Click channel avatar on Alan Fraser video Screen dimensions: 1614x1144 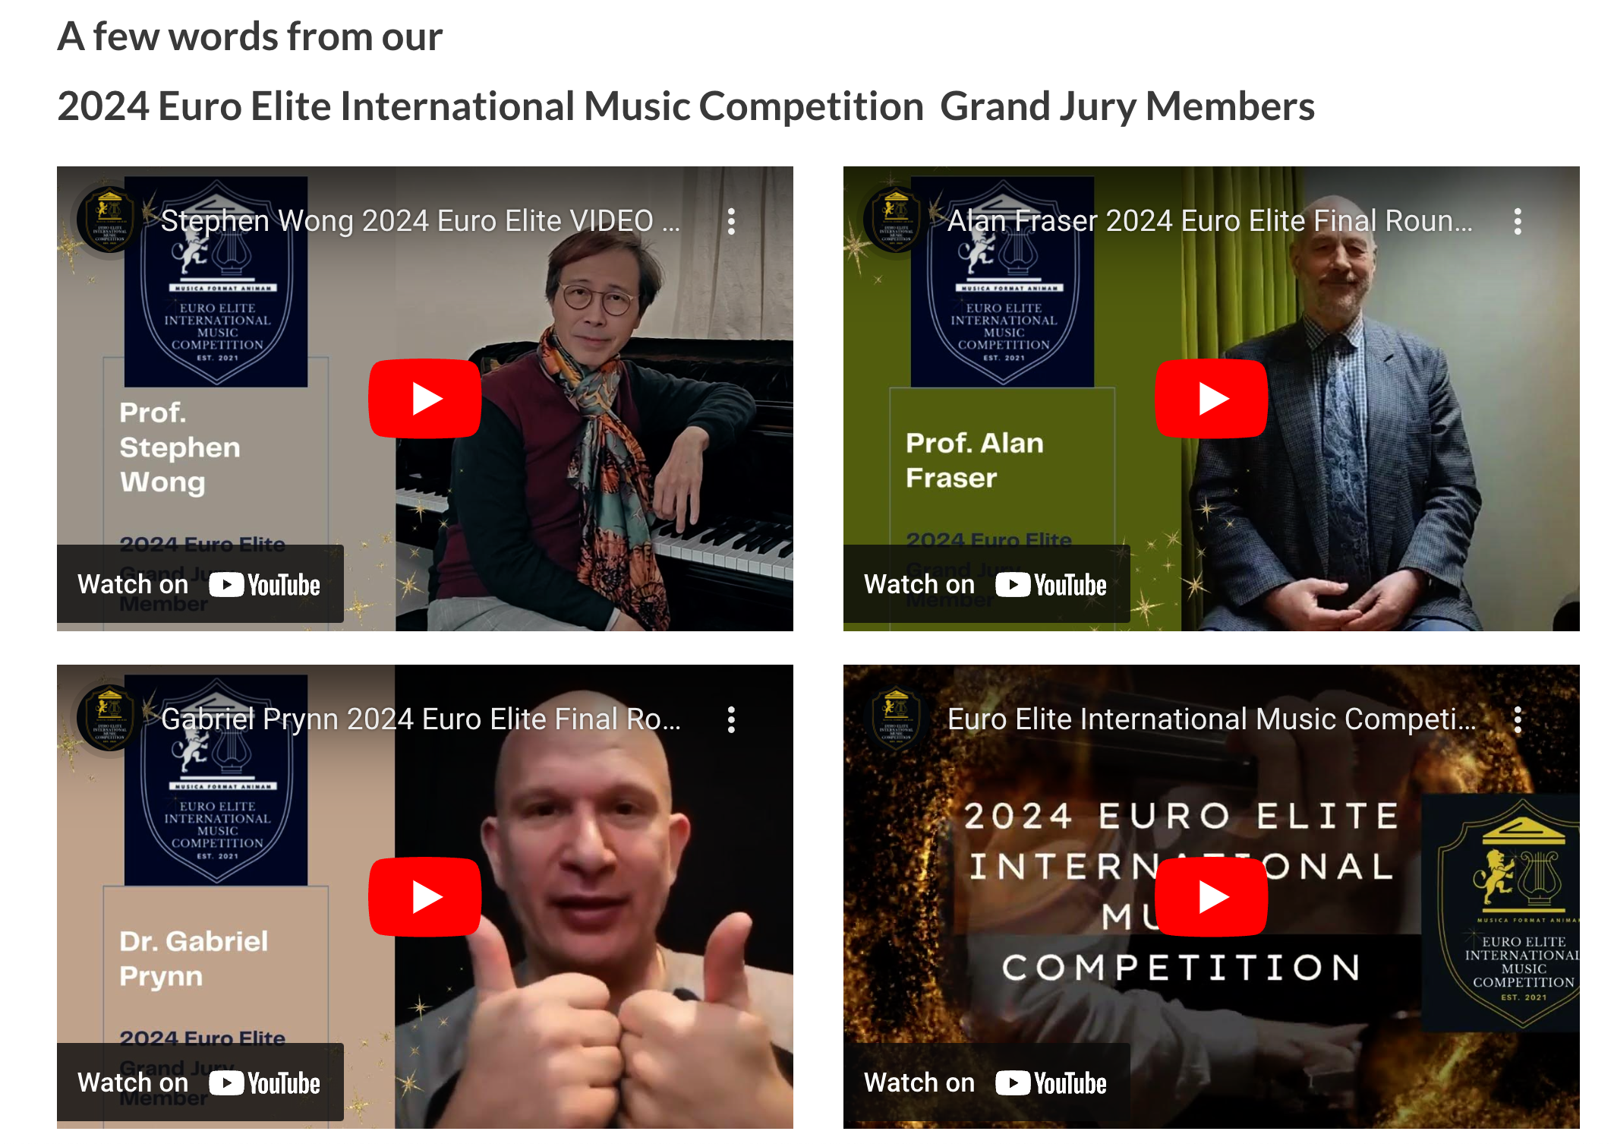click(x=896, y=220)
